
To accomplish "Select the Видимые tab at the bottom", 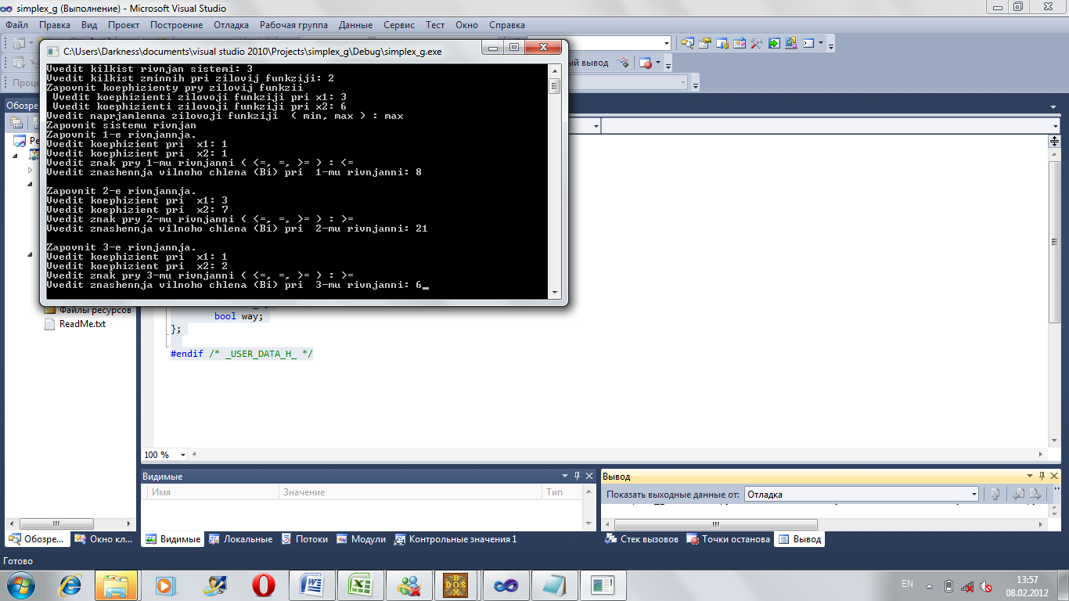I will click(173, 539).
